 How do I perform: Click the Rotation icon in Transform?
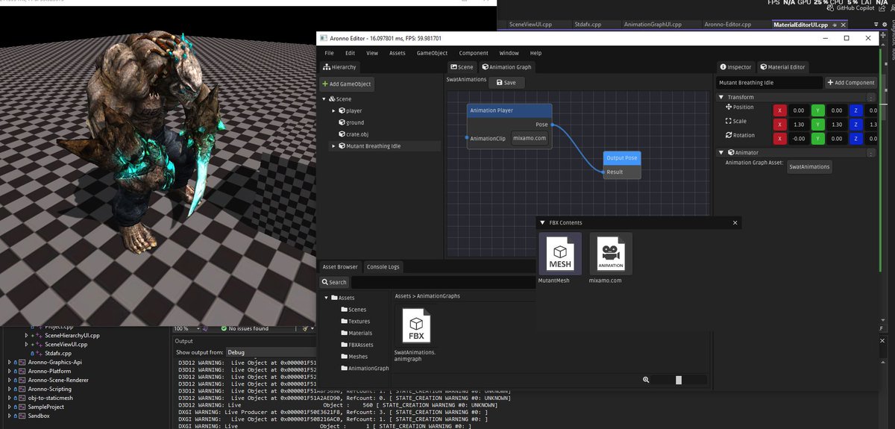coord(729,135)
